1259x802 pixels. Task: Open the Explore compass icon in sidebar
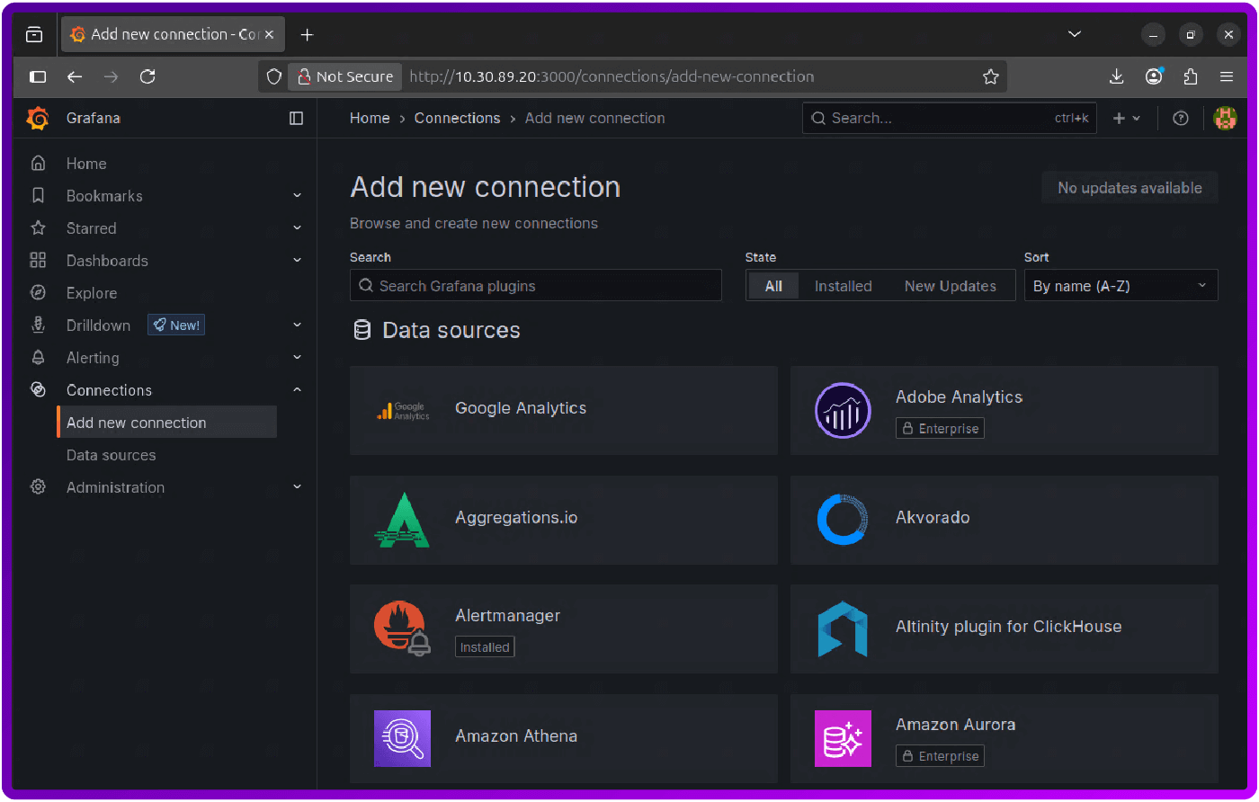pyautogui.click(x=38, y=292)
